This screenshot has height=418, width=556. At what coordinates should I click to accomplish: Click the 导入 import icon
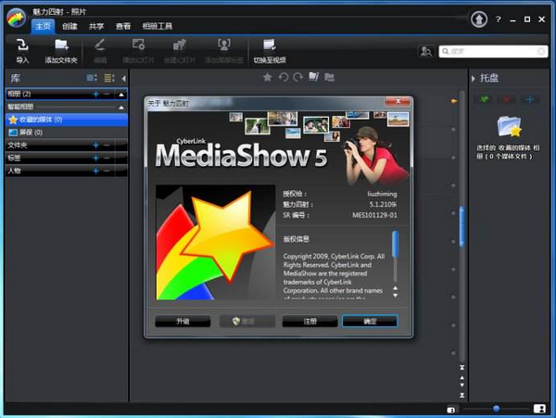[22, 45]
